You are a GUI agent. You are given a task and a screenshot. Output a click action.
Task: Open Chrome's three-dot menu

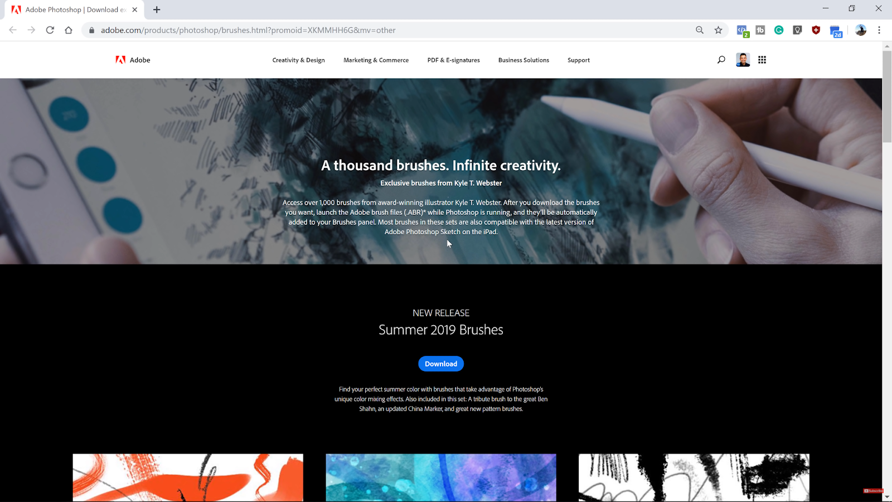tap(879, 30)
